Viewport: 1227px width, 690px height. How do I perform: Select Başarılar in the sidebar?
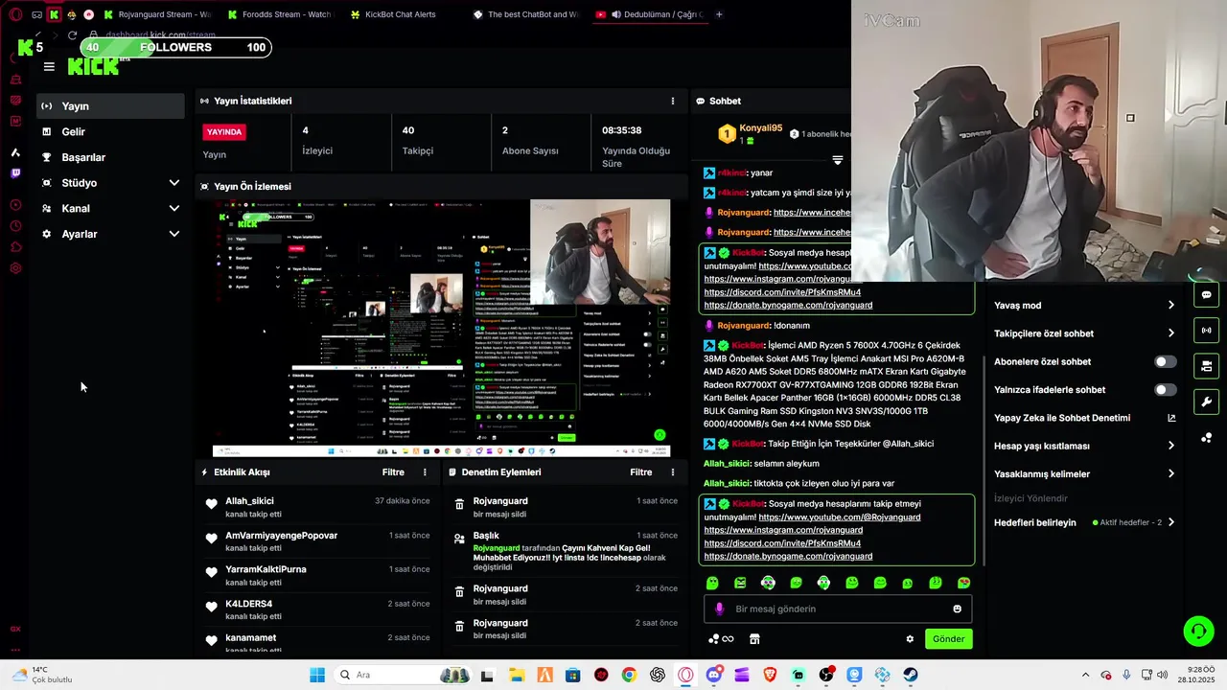pyautogui.click(x=110, y=157)
